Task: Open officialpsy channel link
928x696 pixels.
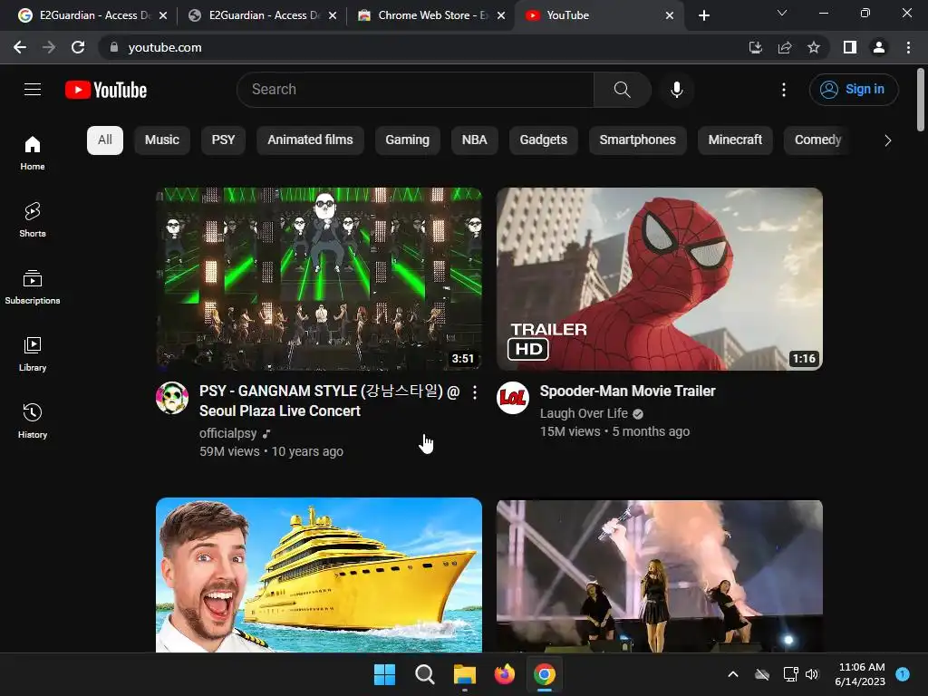Action: pyautogui.click(x=227, y=433)
